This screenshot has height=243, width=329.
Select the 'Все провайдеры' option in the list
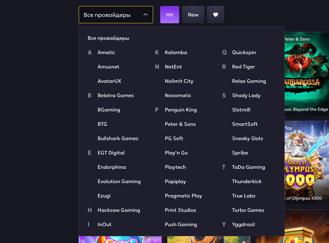coord(108,38)
